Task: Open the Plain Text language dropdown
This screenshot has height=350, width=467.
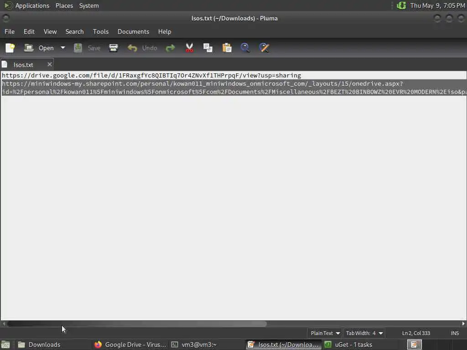Action: [x=325, y=333]
